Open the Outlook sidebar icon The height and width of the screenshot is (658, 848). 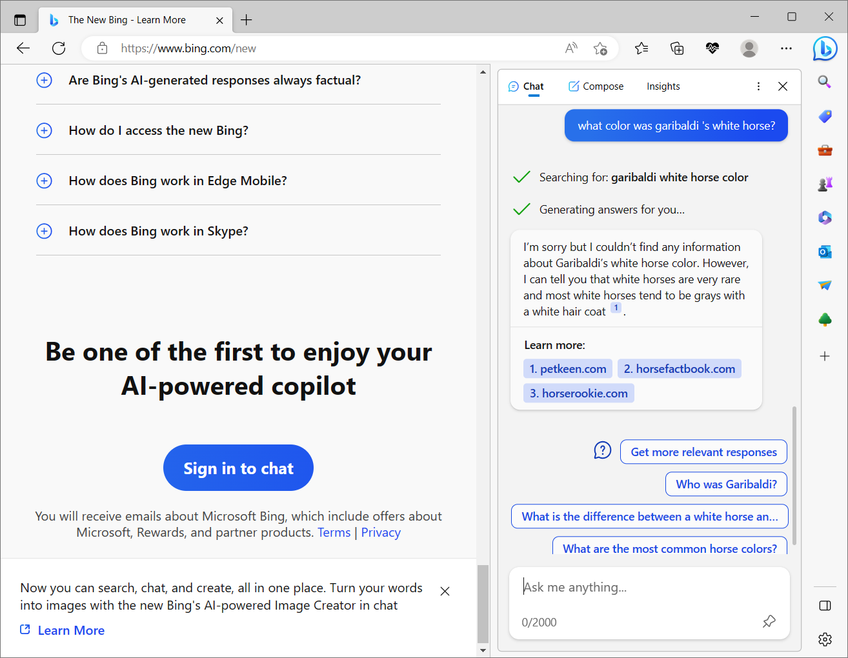click(x=825, y=252)
